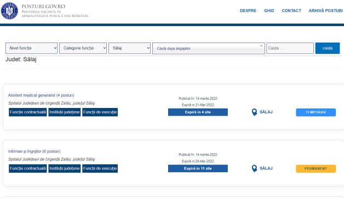
Task: Open Infirmier și îngrijitor (6 posturi) listing
Action: [x=34, y=152]
